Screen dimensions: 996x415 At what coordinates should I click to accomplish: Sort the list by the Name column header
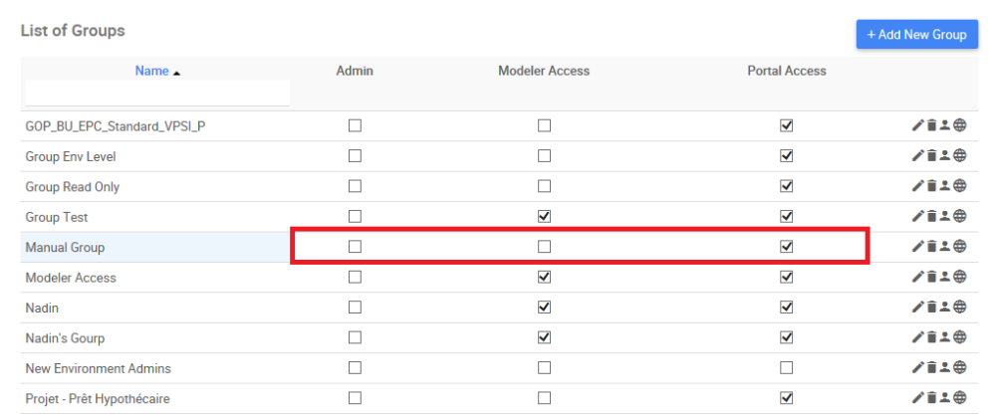click(152, 71)
